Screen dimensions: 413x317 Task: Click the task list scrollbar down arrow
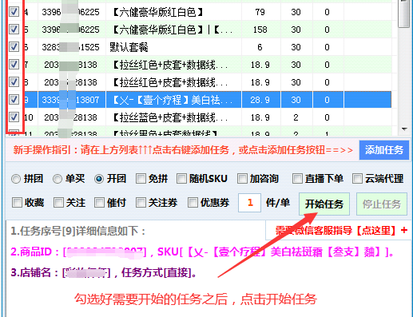click(404, 129)
